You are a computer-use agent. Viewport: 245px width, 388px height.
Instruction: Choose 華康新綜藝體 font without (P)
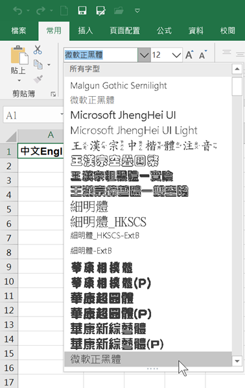pyautogui.click(x=148, y=329)
